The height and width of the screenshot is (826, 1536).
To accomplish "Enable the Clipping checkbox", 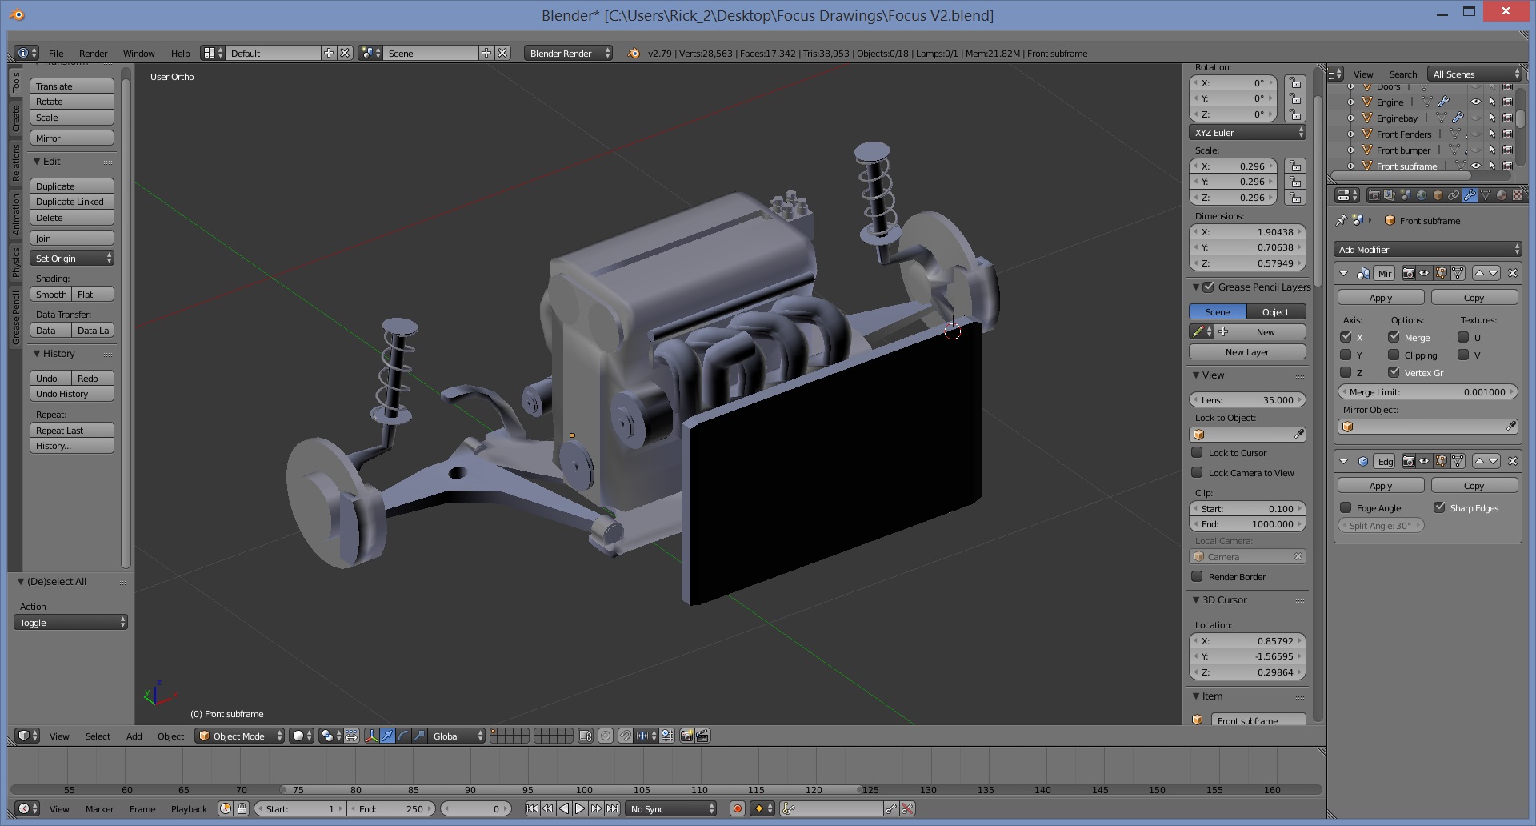I will 1394,355.
